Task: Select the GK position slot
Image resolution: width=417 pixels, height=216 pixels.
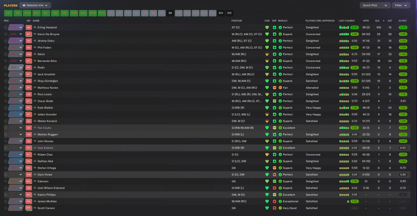Action: (x=8, y=13)
